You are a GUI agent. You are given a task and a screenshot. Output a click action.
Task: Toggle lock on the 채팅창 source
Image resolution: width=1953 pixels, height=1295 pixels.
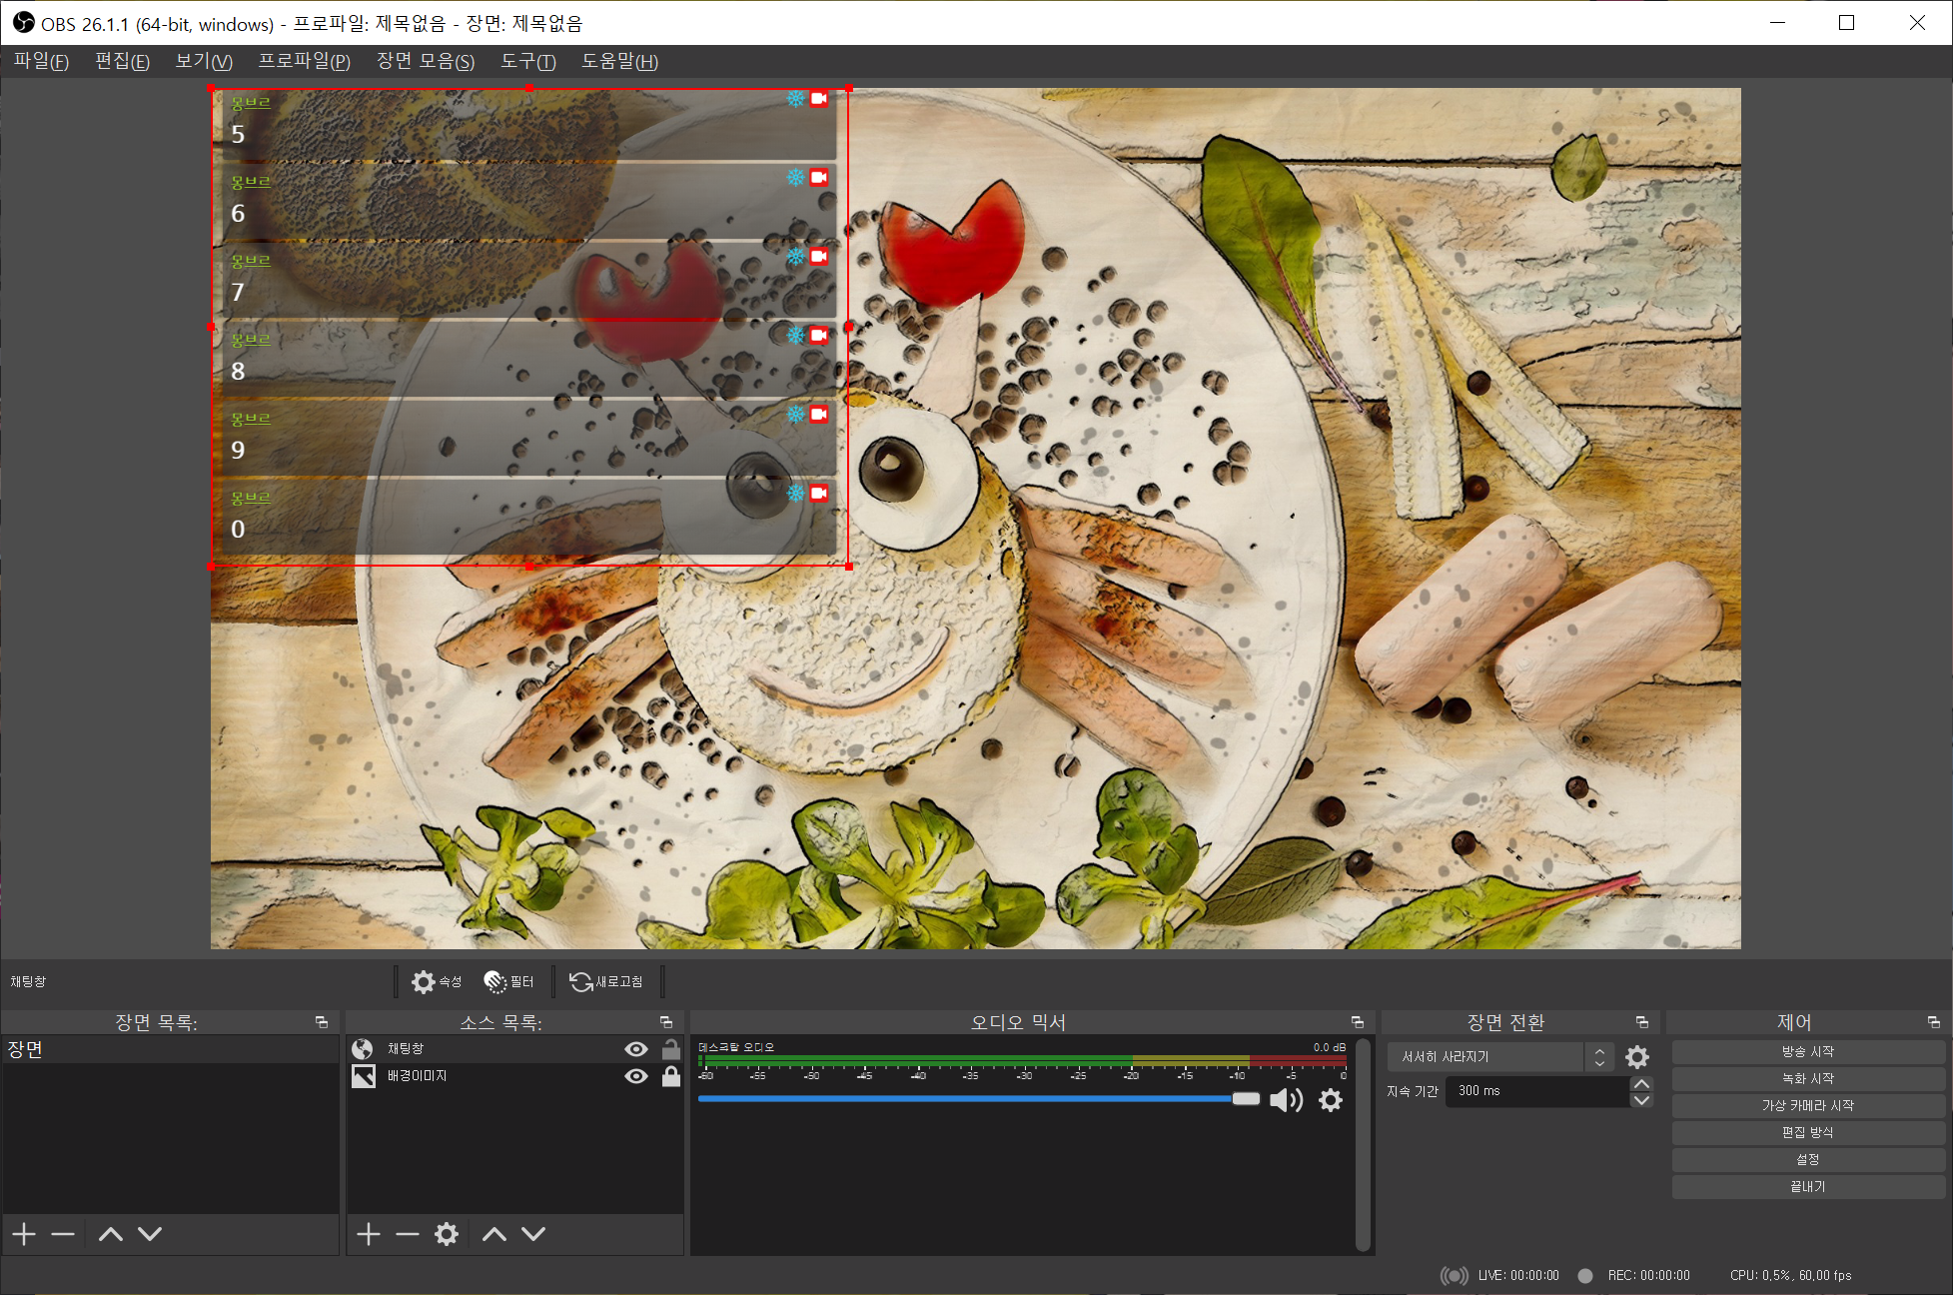tap(671, 1049)
